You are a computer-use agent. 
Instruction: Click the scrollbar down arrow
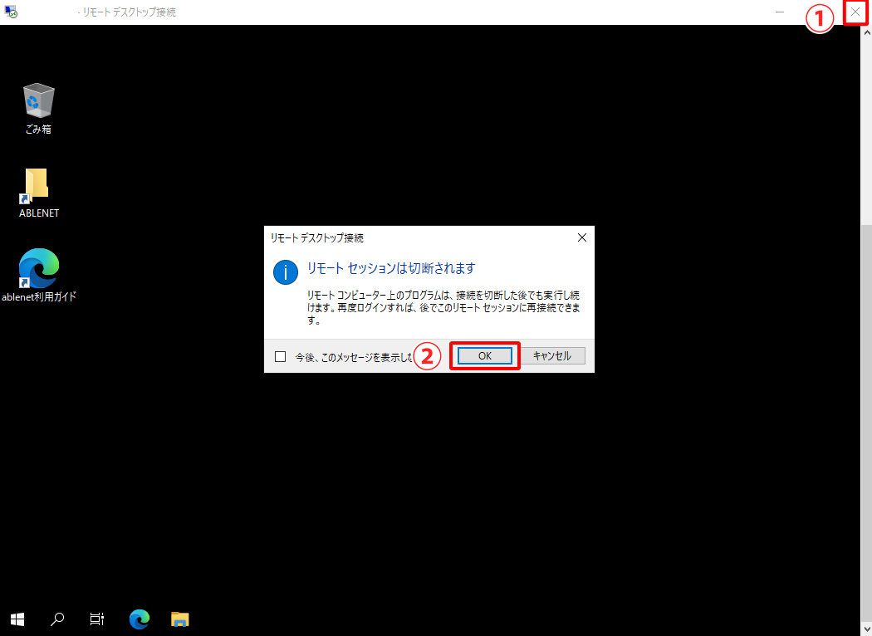[866, 629]
